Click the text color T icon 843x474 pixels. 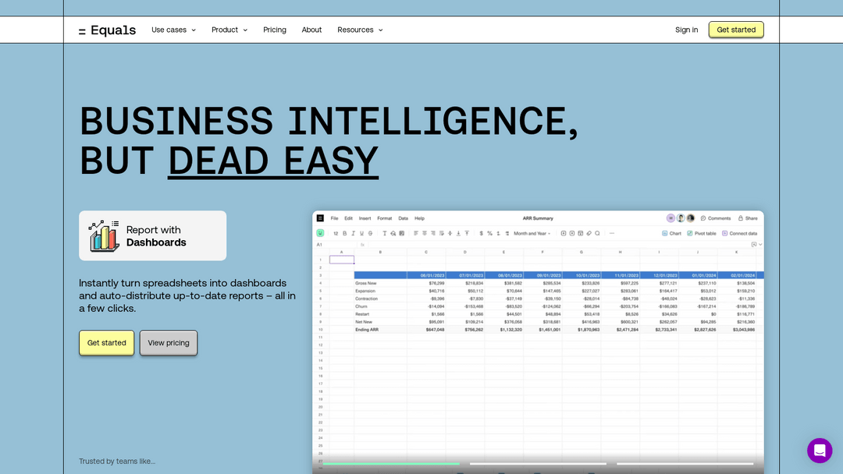[384, 234]
